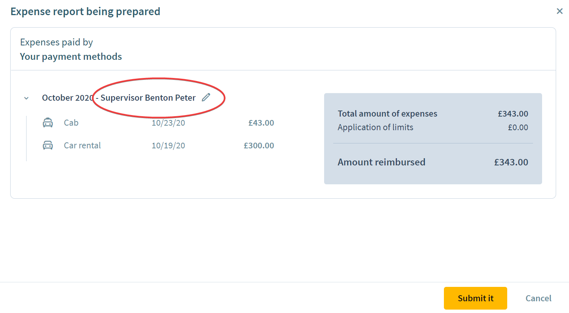Click the Amount reimbursed label
The width and height of the screenshot is (569, 313).
[381, 162]
